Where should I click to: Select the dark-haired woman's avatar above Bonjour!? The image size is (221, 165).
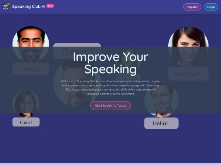point(188,47)
